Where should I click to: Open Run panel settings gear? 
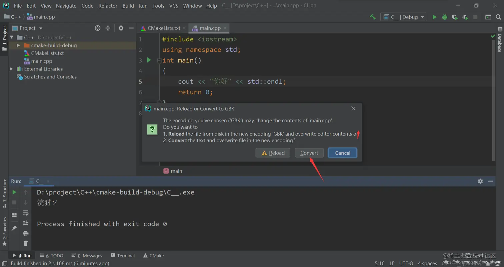point(480,181)
